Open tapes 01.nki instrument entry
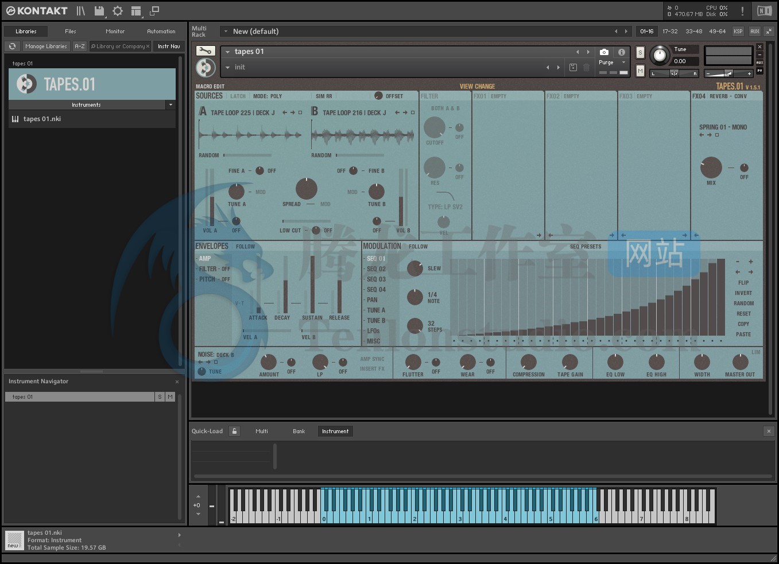Screen dimensions: 779x564 pos(92,119)
